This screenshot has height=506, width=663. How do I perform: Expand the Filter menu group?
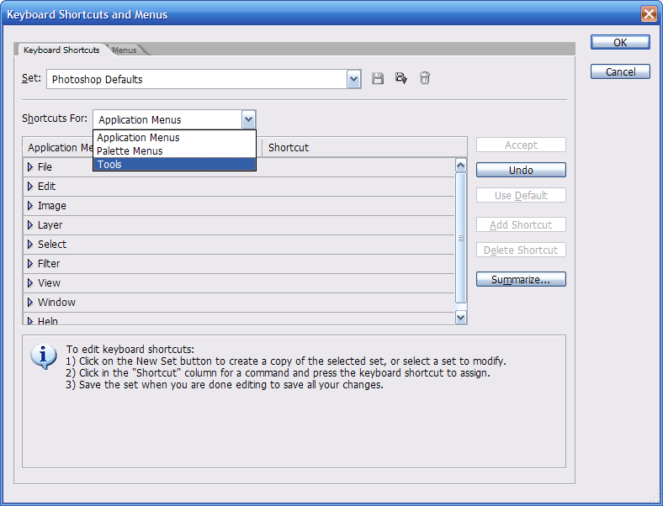pos(30,264)
